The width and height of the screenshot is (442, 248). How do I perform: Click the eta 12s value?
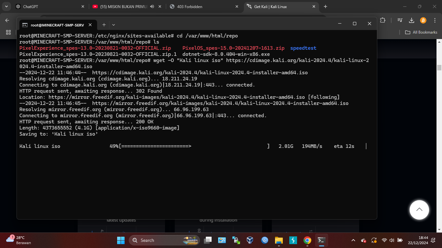[x=344, y=146]
